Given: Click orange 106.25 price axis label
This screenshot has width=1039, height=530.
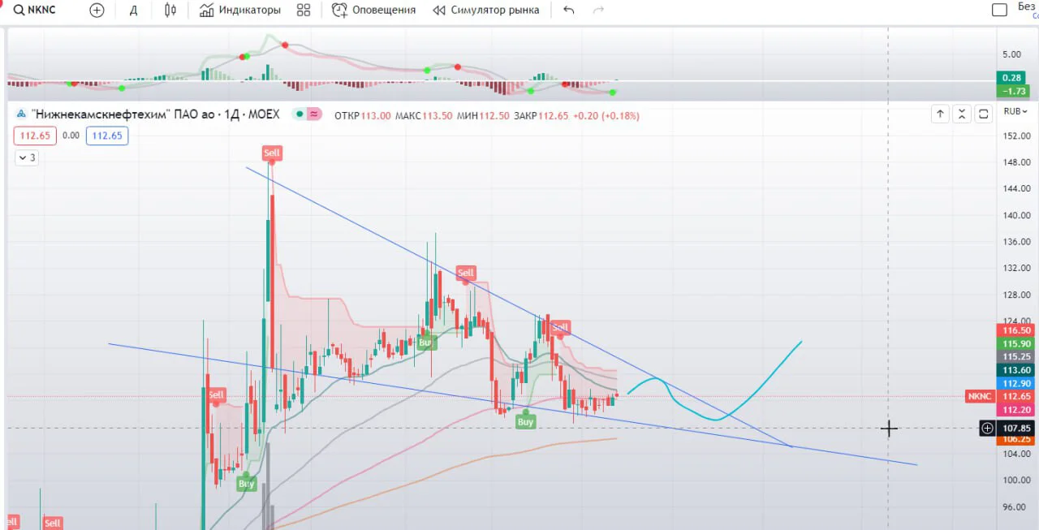Looking at the screenshot, I should pyautogui.click(x=1016, y=438).
